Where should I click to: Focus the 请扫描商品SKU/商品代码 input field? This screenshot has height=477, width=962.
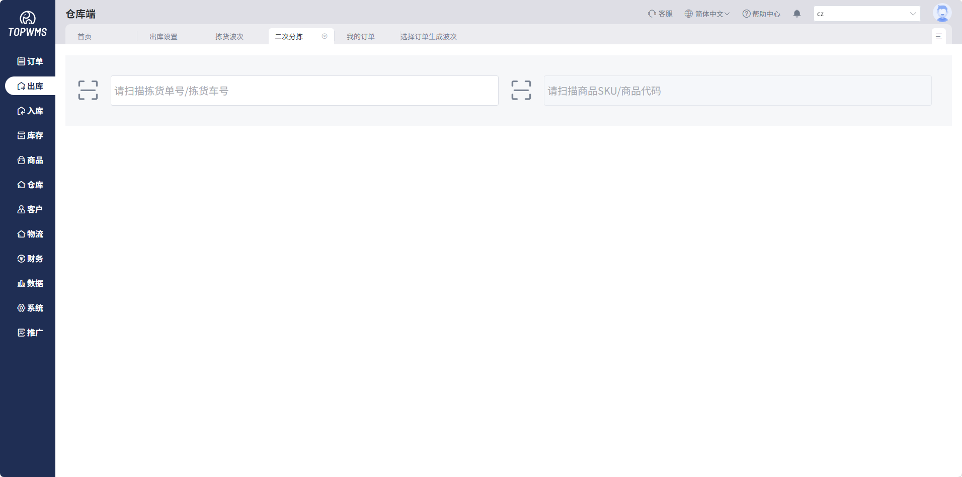tap(738, 91)
